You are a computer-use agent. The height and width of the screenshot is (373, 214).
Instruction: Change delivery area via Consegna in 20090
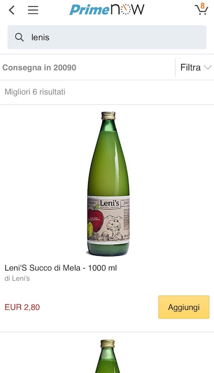[x=39, y=67]
